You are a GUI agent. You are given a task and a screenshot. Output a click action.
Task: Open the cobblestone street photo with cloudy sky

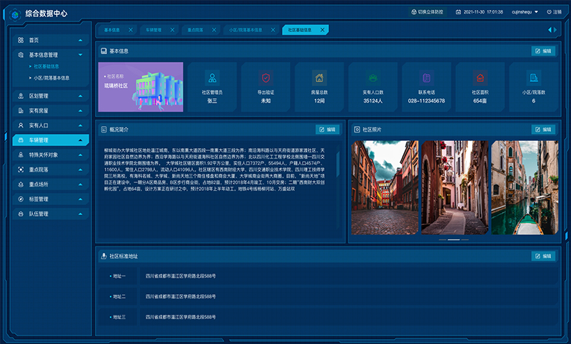pos(385,187)
